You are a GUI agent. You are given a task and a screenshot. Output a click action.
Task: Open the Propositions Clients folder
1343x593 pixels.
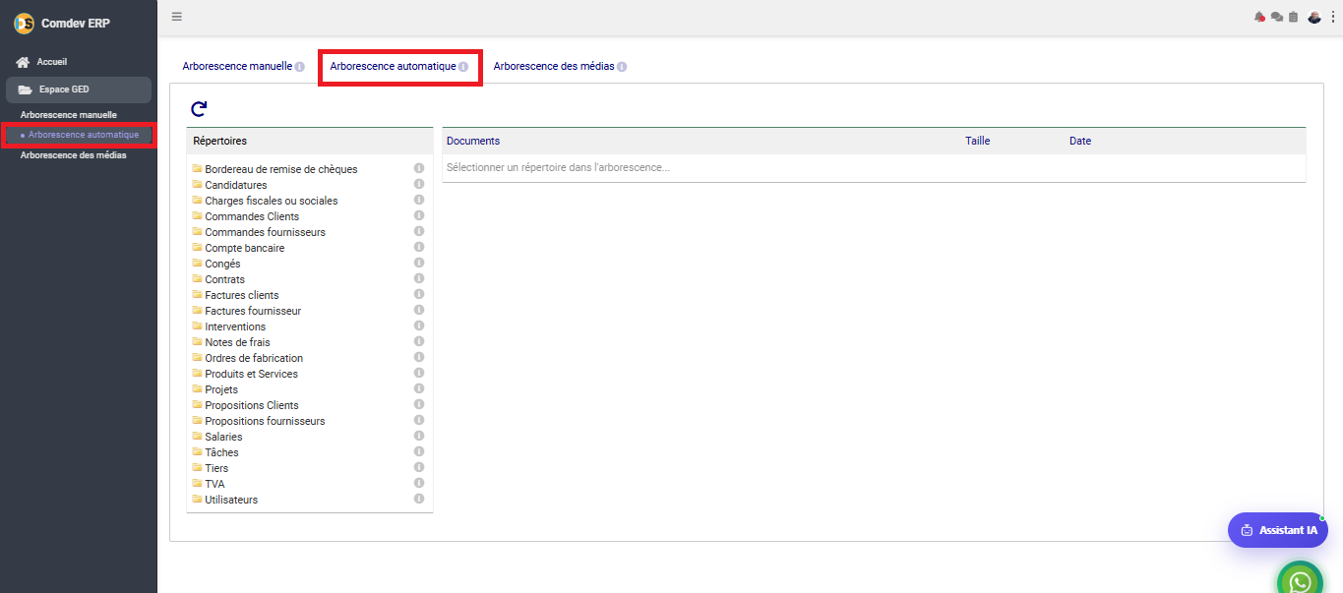pyautogui.click(x=252, y=405)
